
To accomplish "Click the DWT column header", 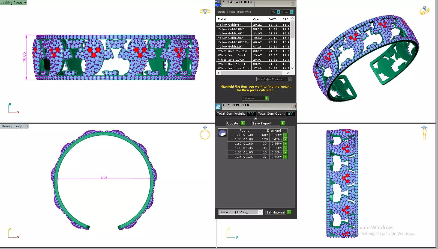I will coord(274,19).
